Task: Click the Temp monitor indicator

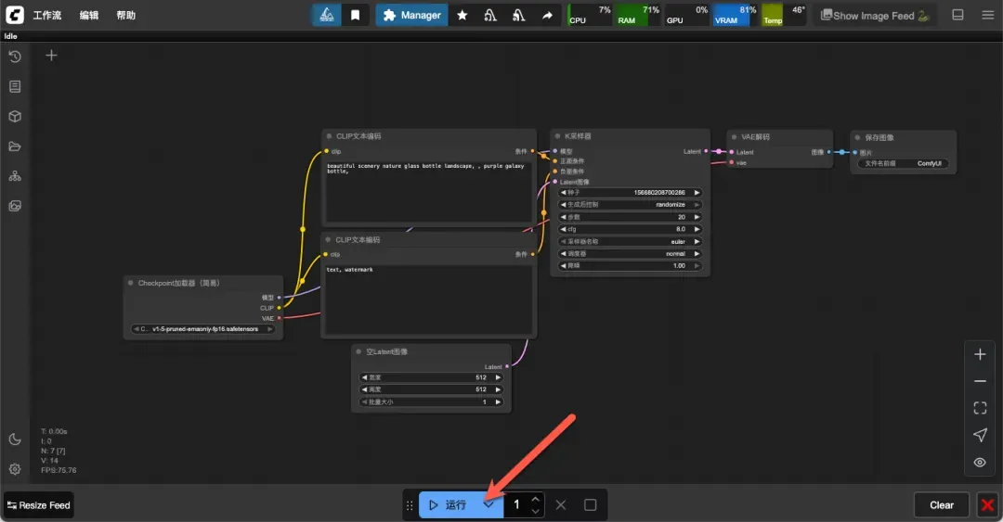Action: coord(784,15)
